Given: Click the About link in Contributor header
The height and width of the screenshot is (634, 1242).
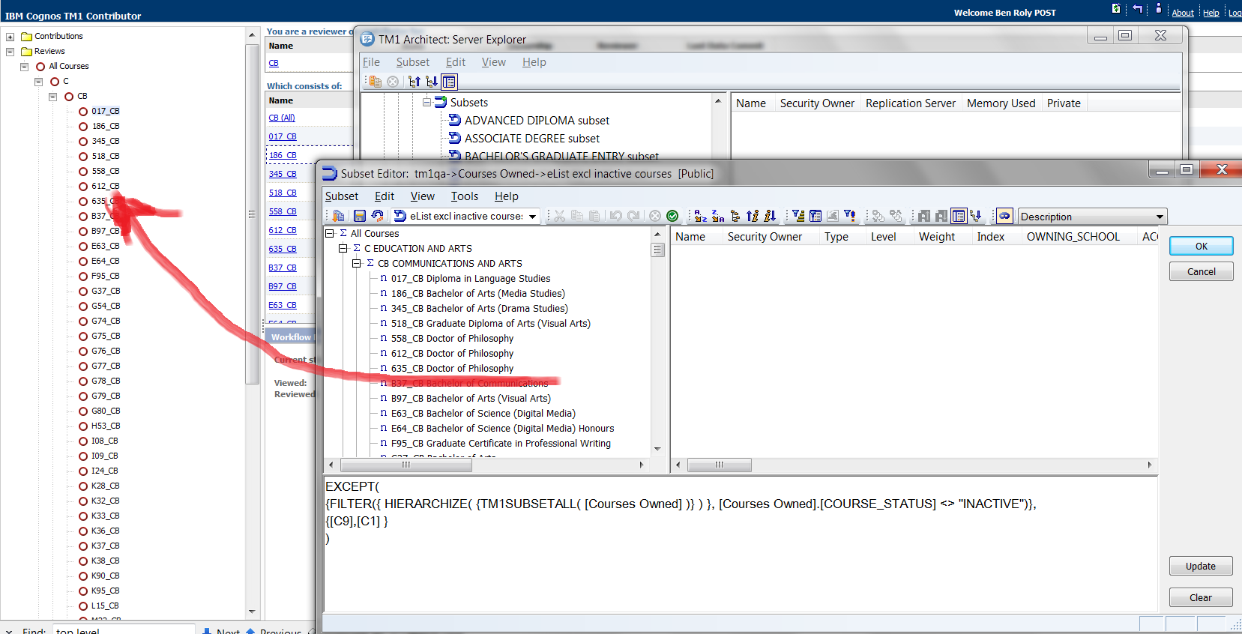Looking at the screenshot, I should coord(1183,13).
